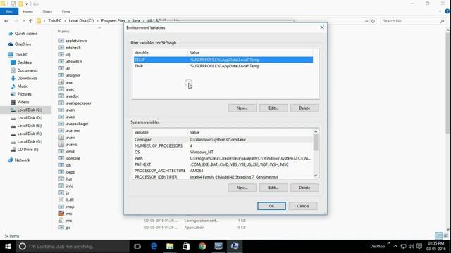
Task: Switch to details view icon
Action: pyautogui.click(x=438, y=236)
